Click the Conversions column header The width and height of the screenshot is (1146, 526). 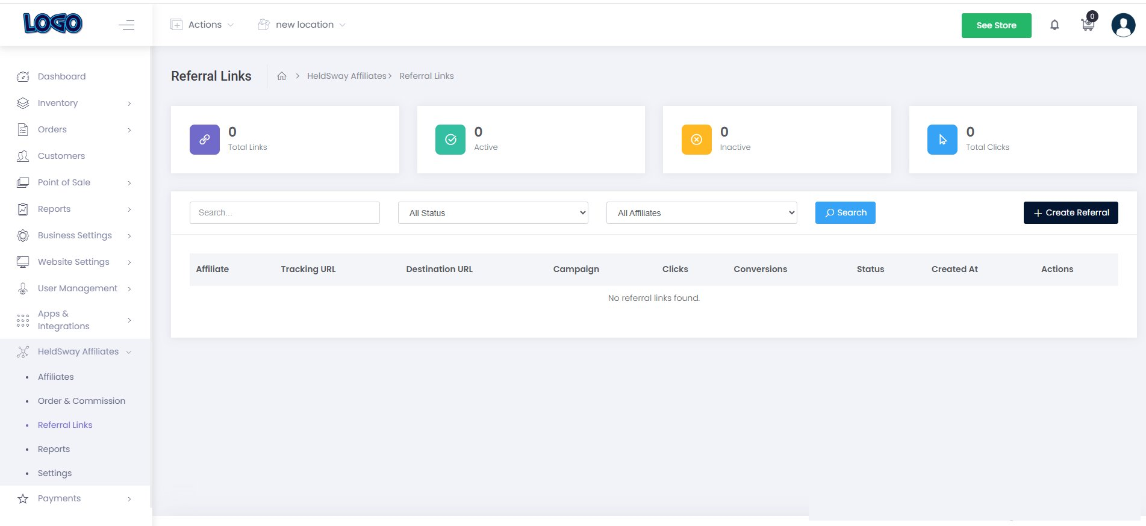(x=761, y=269)
